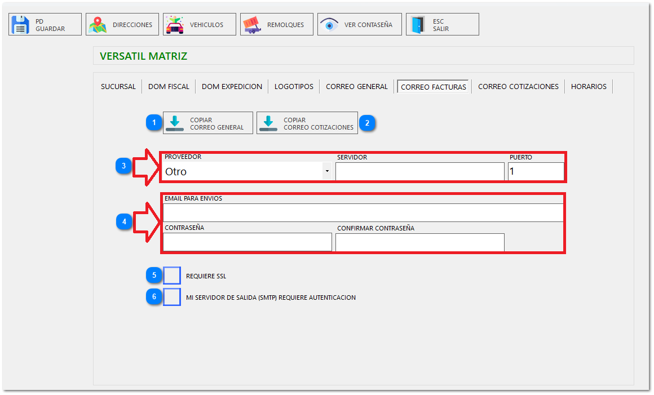Go to the Correo Cotizaciones tab
Image resolution: width=654 pixels, height=395 pixels.
[518, 87]
